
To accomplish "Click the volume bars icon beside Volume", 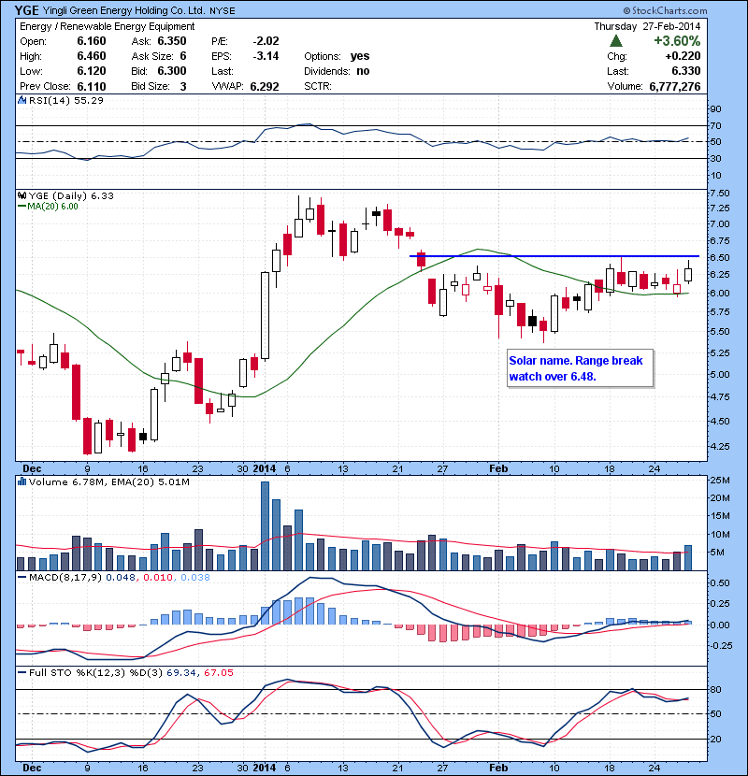I will [x=22, y=481].
